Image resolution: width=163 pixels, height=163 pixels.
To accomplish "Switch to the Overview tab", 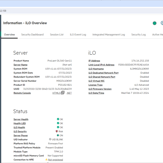I will pyautogui.click(x=9, y=35).
